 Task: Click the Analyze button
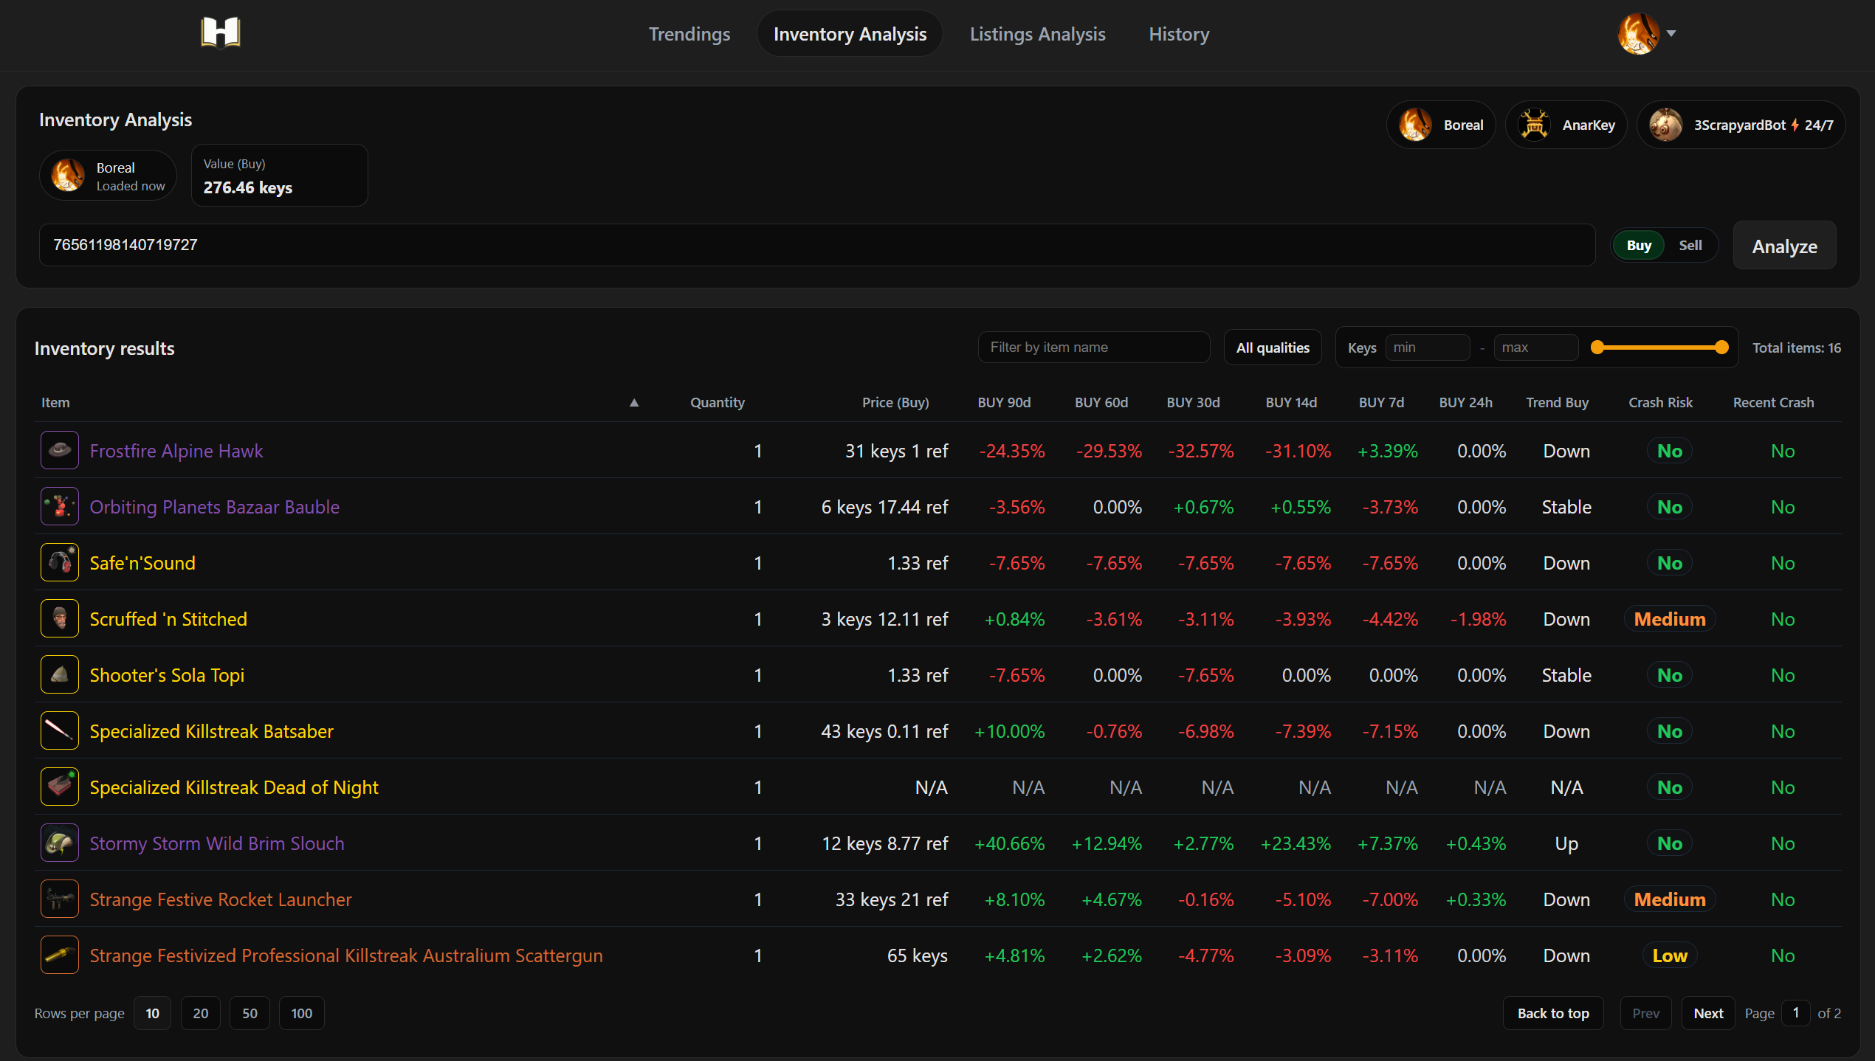[x=1784, y=246]
